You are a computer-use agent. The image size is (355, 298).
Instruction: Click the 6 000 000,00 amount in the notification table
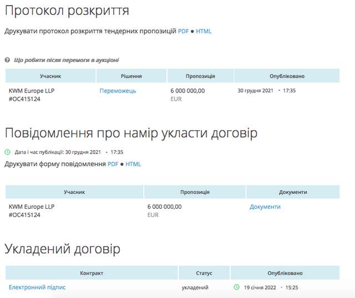pyautogui.click(x=164, y=207)
